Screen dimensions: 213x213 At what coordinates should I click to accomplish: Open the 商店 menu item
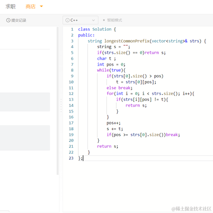31,6
